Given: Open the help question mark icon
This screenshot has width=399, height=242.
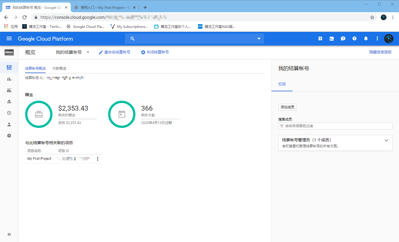Looking at the screenshot, I should 355,39.
